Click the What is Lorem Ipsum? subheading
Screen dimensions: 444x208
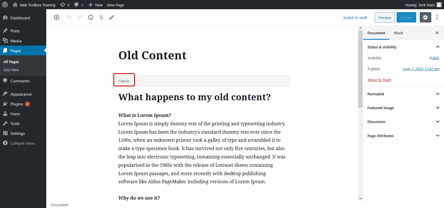click(x=145, y=115)
